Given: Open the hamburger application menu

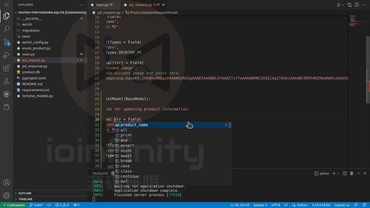Looking at the screenshot, I should pos(6,5).
